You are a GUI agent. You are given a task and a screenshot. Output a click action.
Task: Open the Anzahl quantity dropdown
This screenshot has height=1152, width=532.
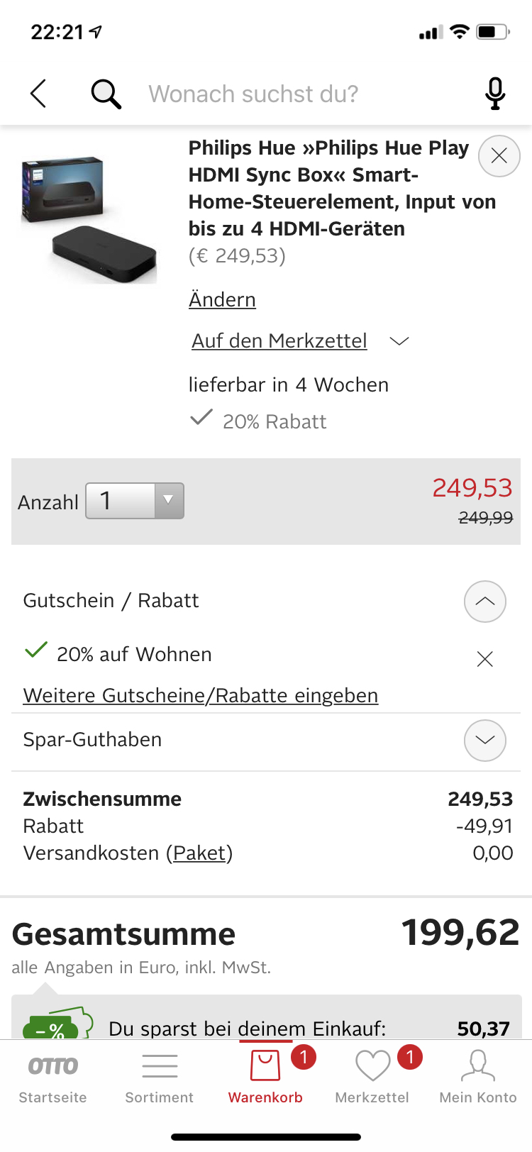(135, 501)
